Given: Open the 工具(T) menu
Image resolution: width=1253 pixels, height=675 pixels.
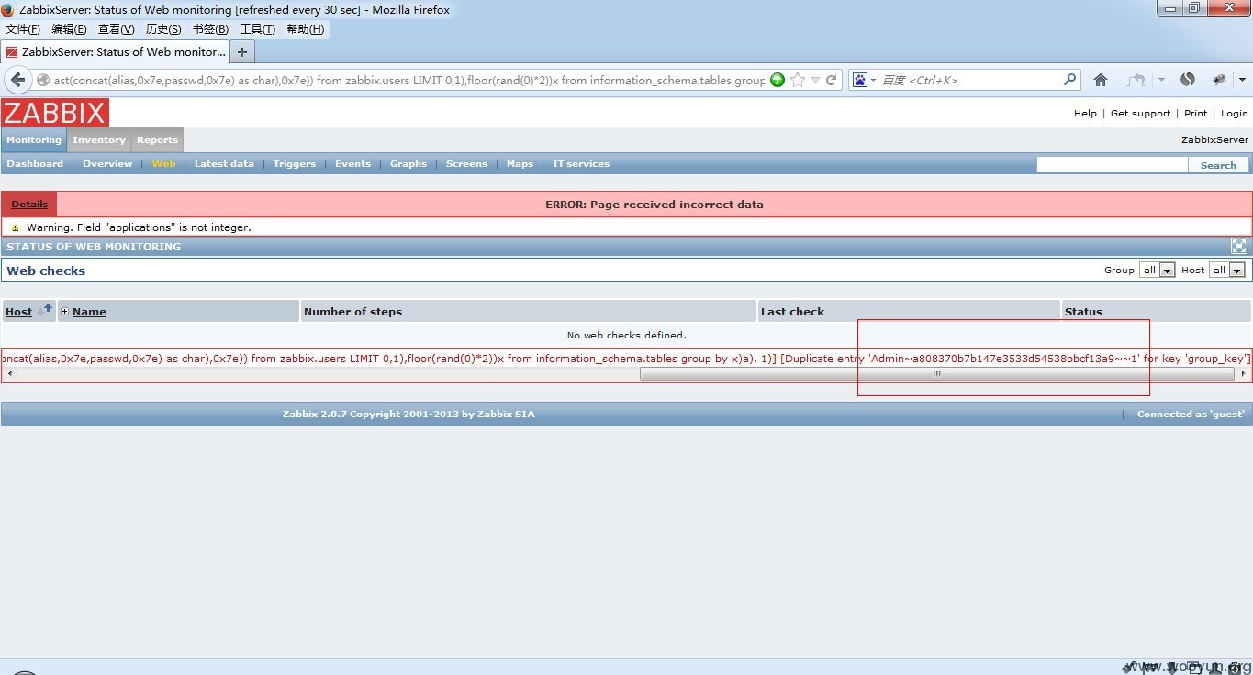Looking at the screenshot, I should point(258,29).
